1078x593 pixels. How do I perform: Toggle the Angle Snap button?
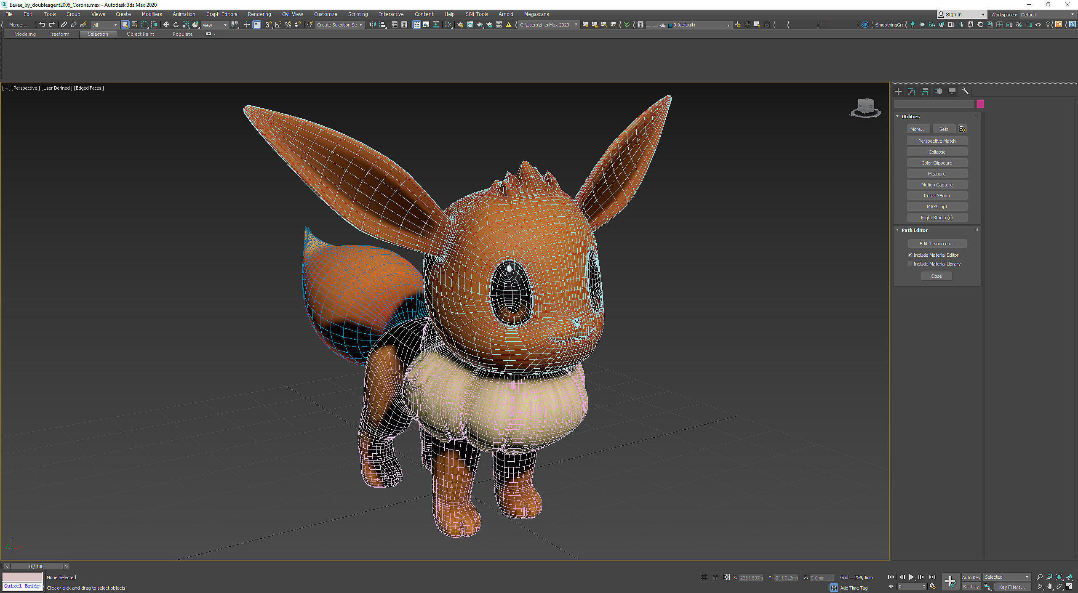pyautogui.click(x=278, y=25)
